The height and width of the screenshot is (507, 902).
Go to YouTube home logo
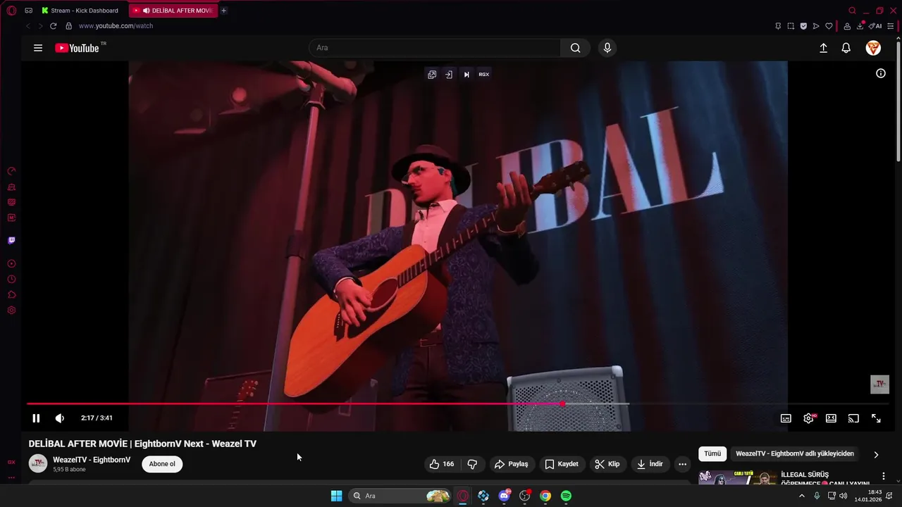point(78,48)
